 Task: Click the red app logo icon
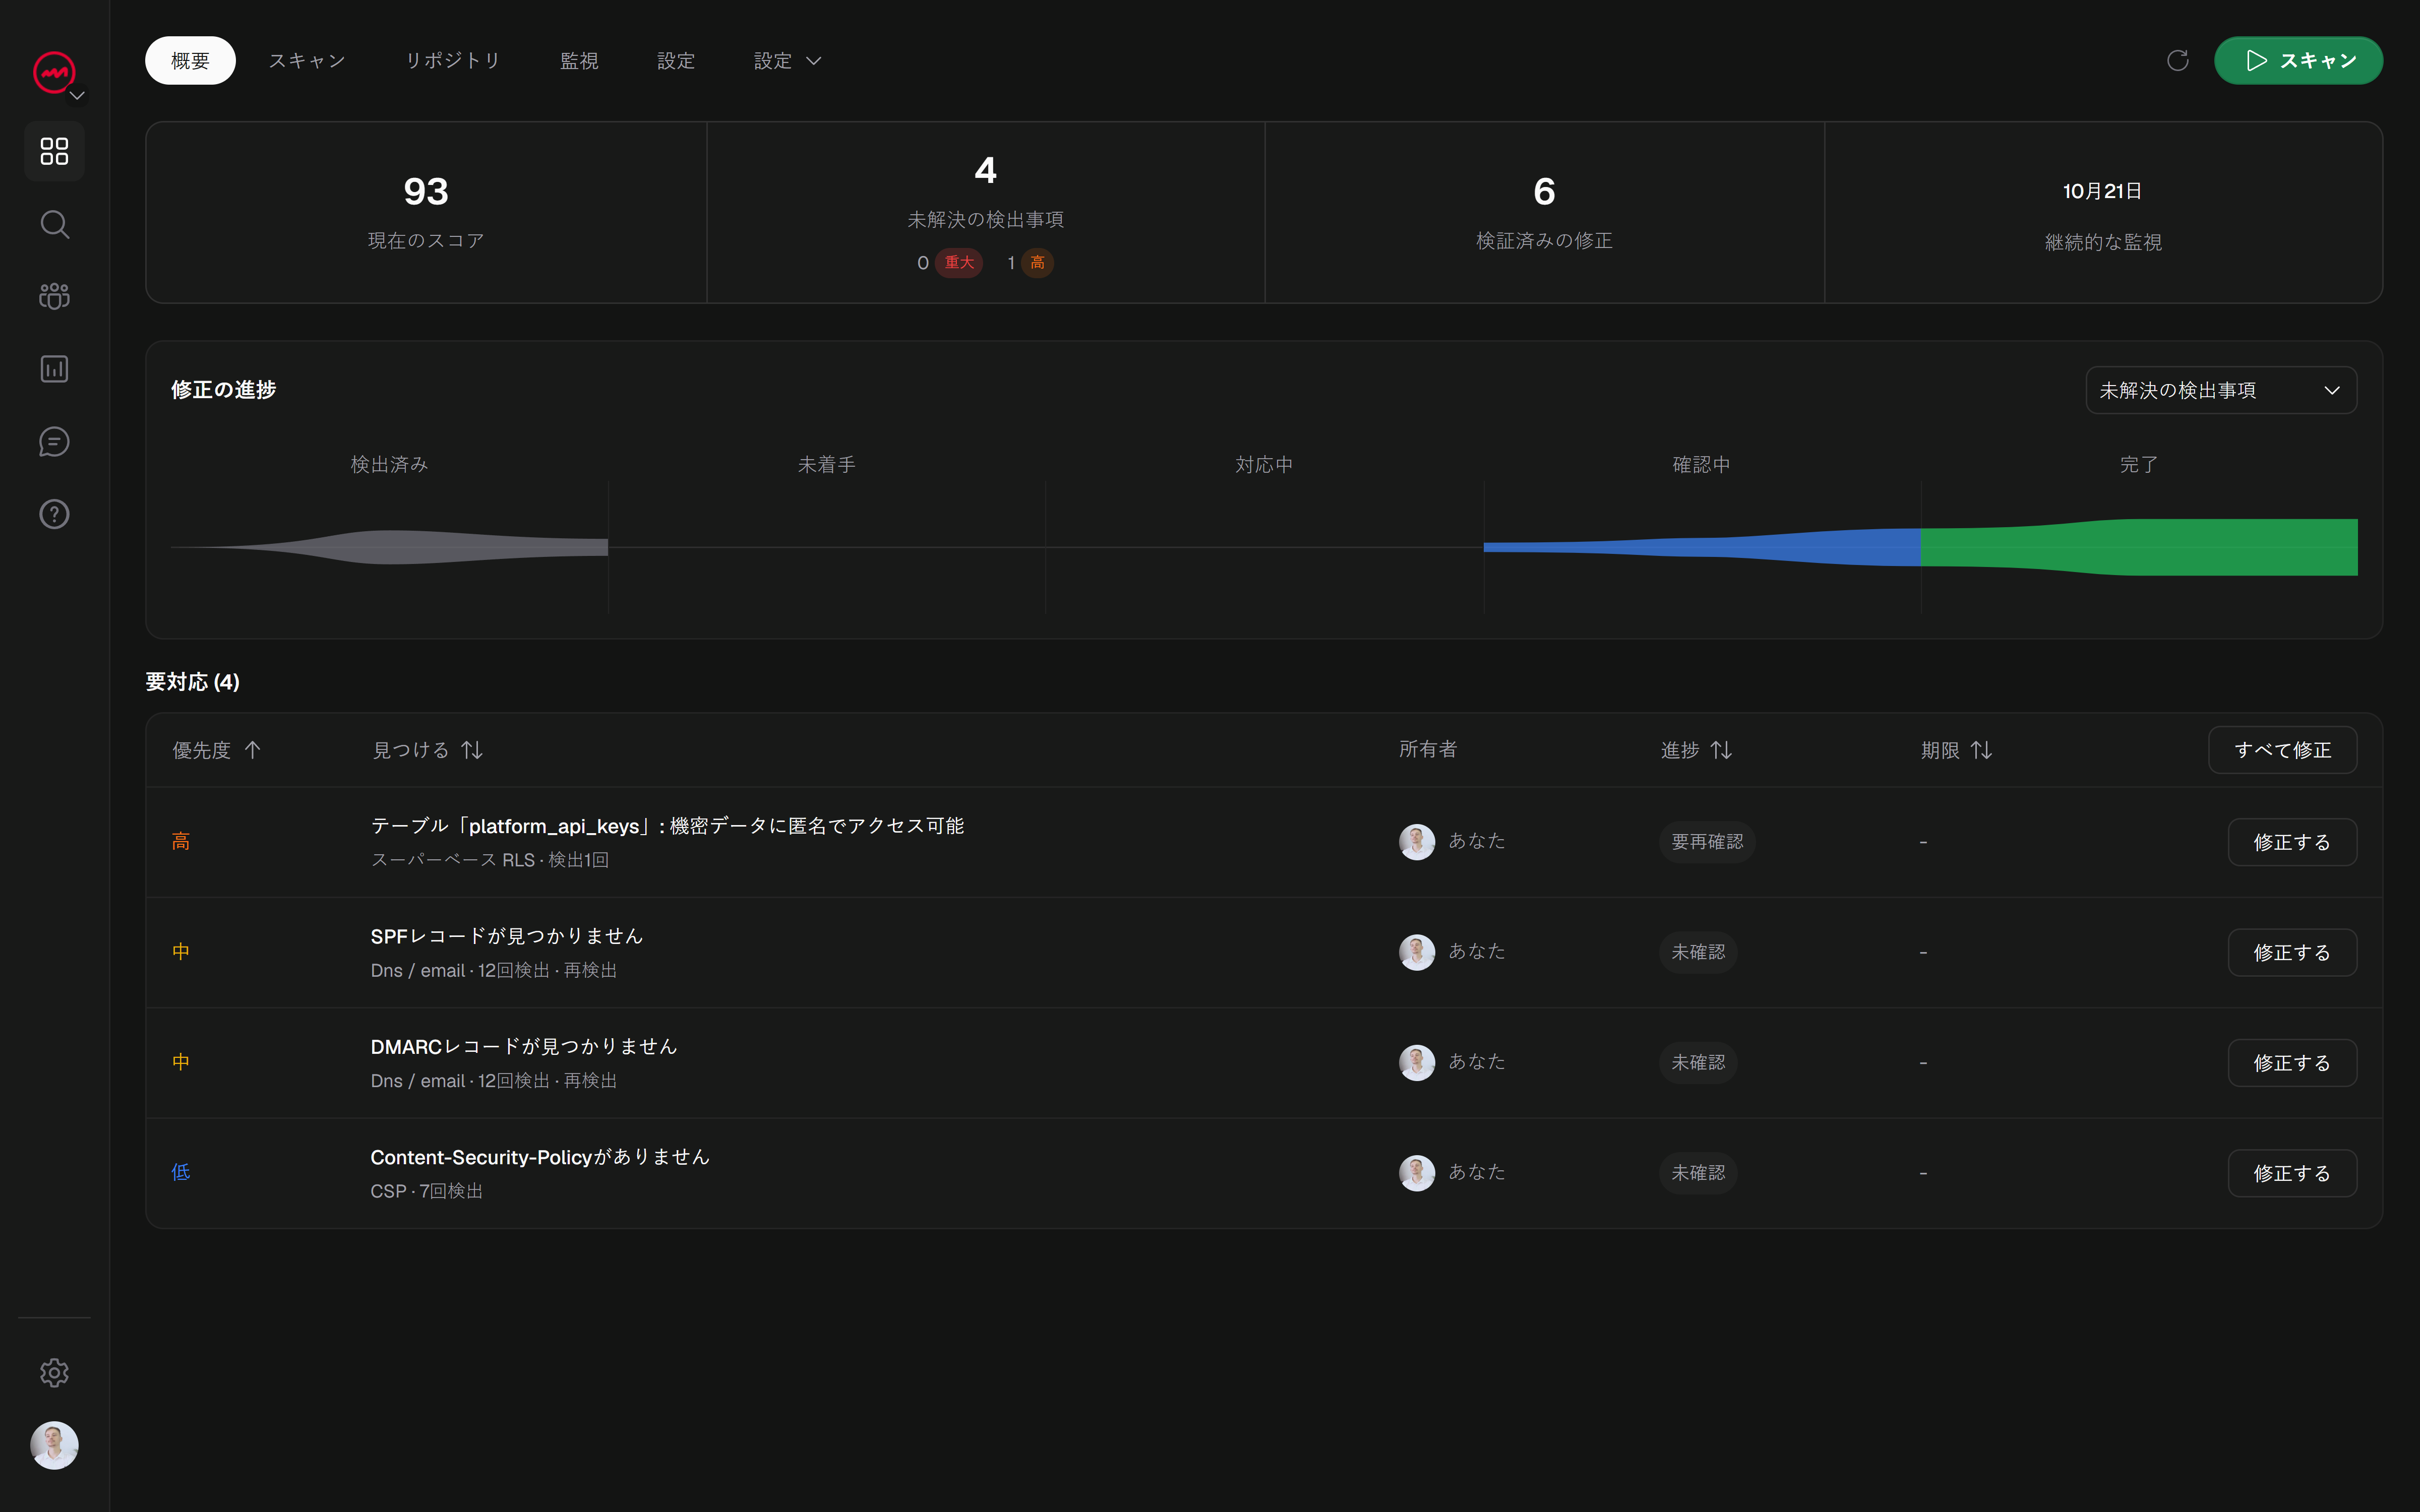[x=54, y=72]
